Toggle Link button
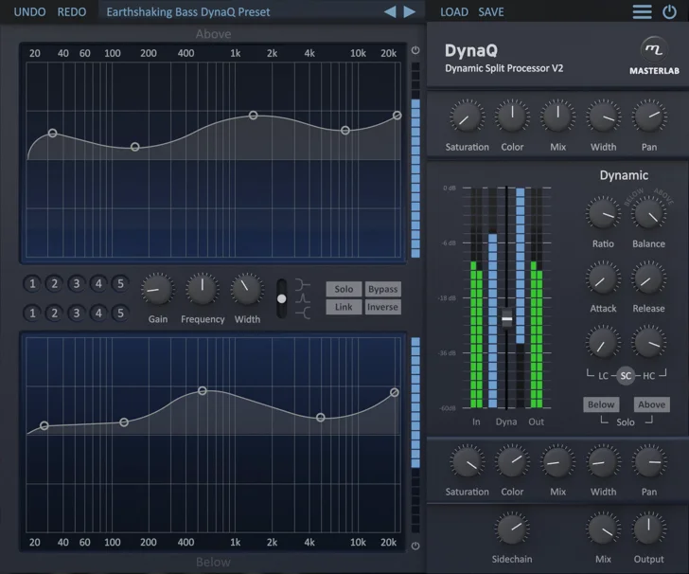This screenshot has width=689, height=574. click(x=344, y=307)
